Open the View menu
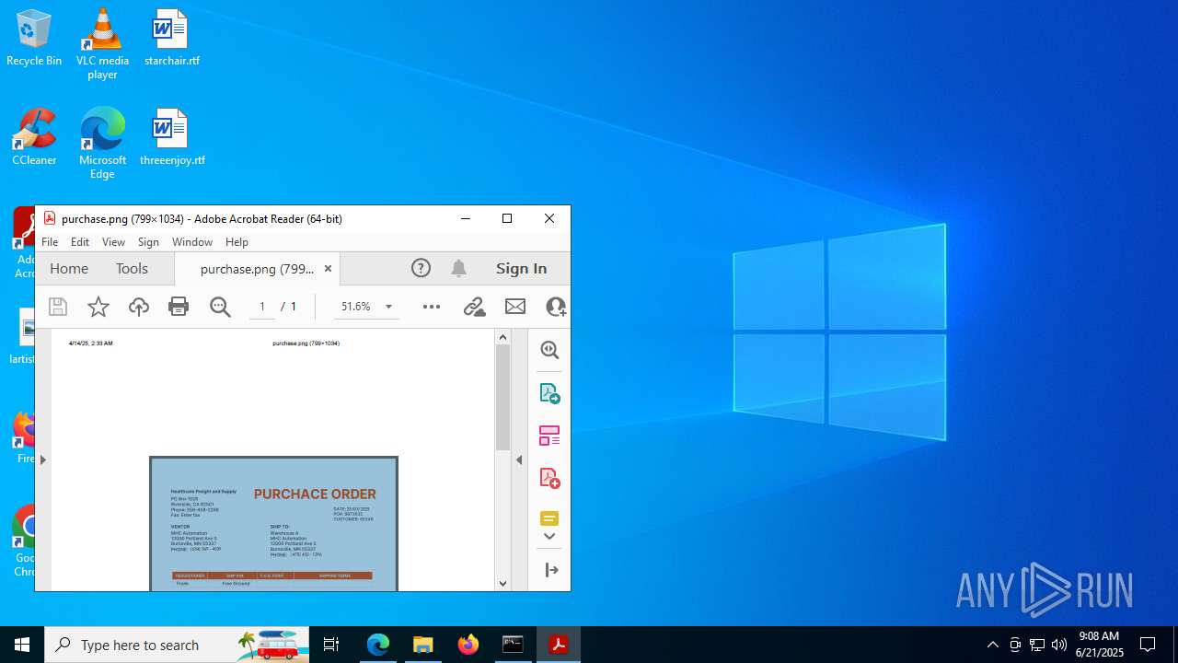1178x663 pixels. [113, 242]
